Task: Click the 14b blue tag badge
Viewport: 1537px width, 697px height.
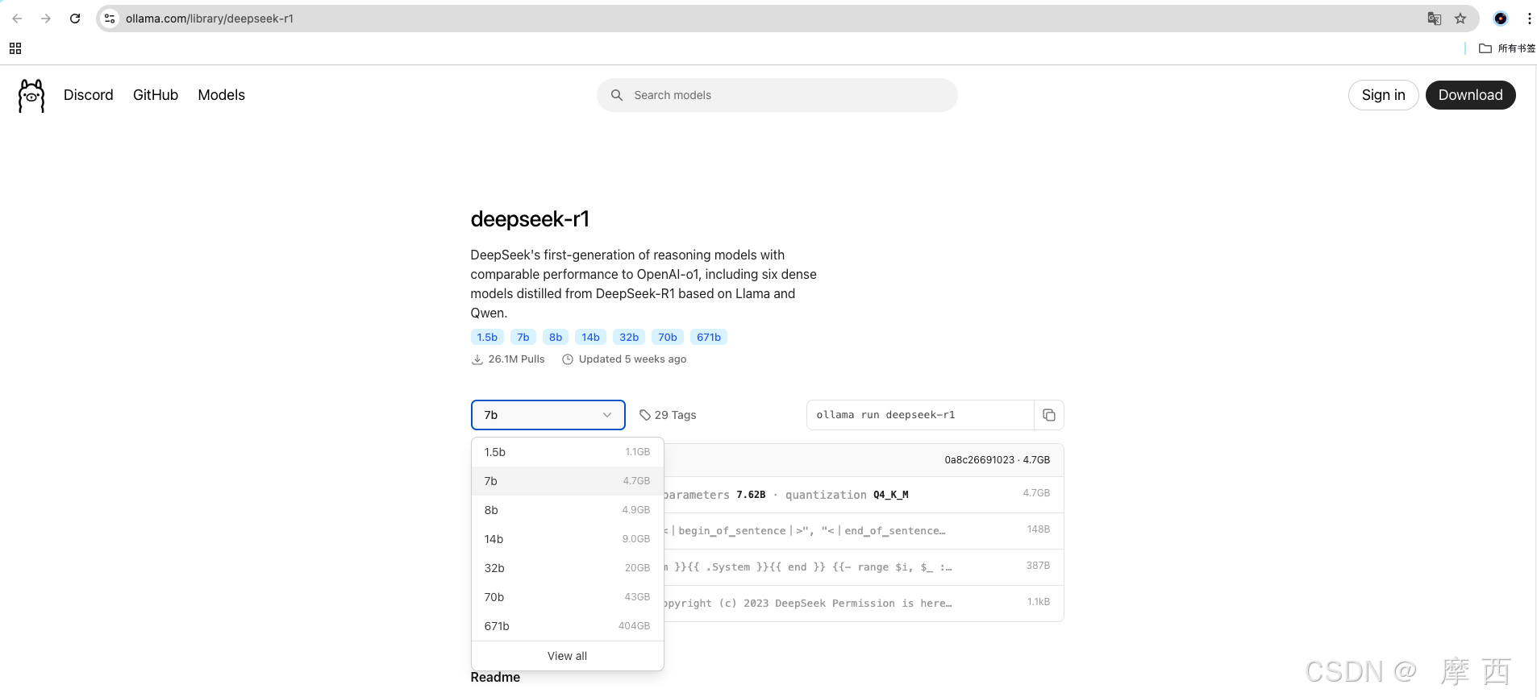Action: click(x=590, y=338)
